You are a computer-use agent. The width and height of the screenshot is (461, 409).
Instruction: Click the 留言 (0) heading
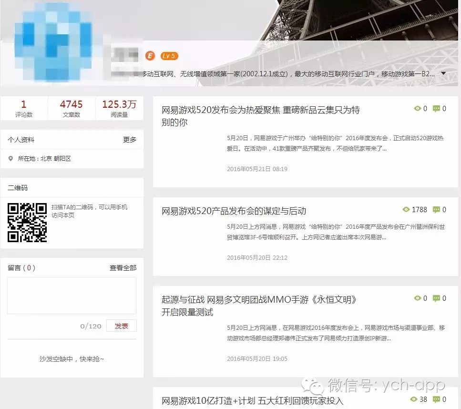(21, 268)
